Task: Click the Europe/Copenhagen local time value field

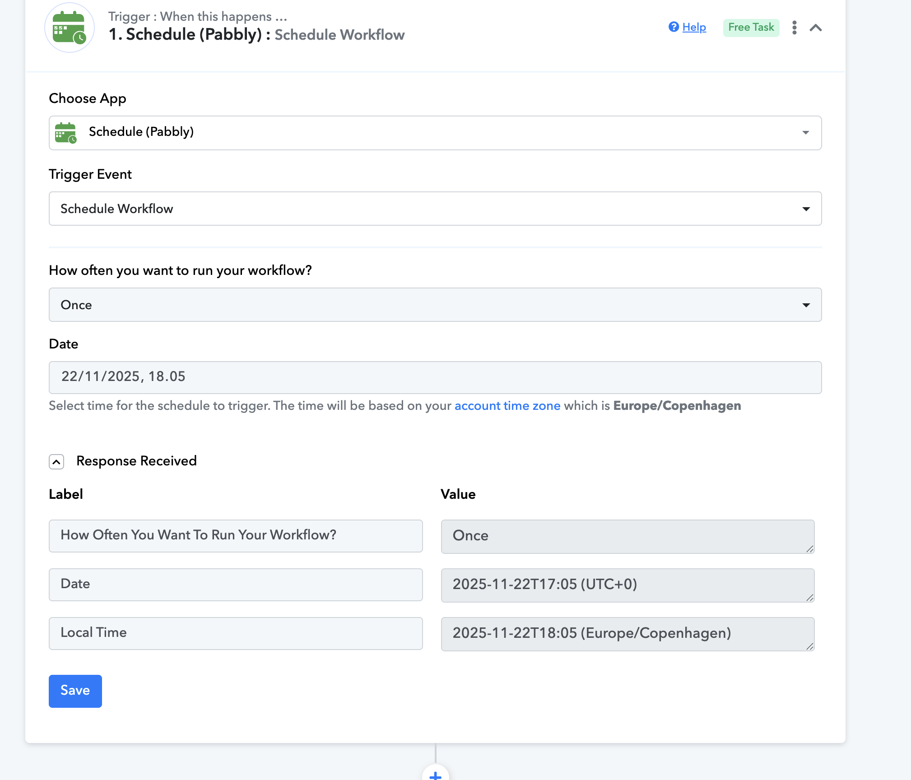Action: pos(627,633)
